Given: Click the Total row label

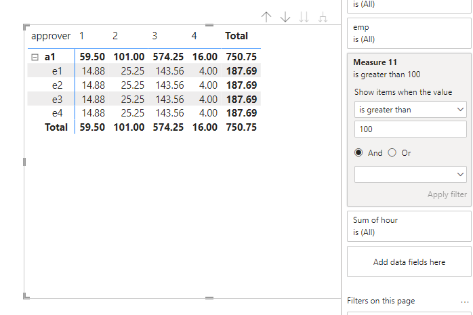Looking at the screenshot, I should pyautogui.click(x=56, y=127).
